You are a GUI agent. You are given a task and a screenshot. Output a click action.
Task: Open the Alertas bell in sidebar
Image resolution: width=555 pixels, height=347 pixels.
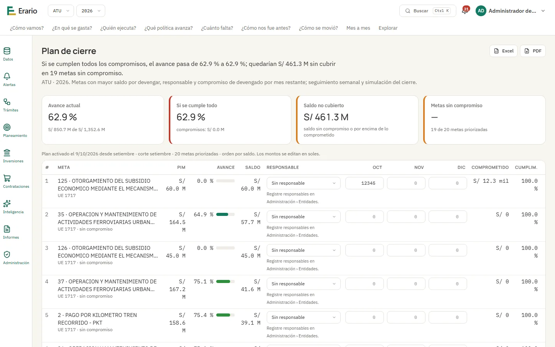coord(9,79)
